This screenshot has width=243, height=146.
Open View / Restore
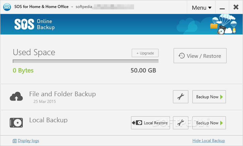200,55
